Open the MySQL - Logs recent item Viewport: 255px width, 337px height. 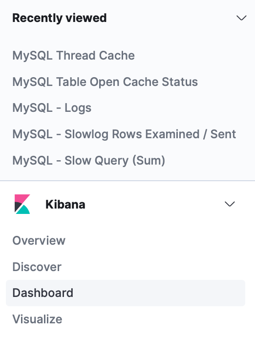click(x=52, y=108)
